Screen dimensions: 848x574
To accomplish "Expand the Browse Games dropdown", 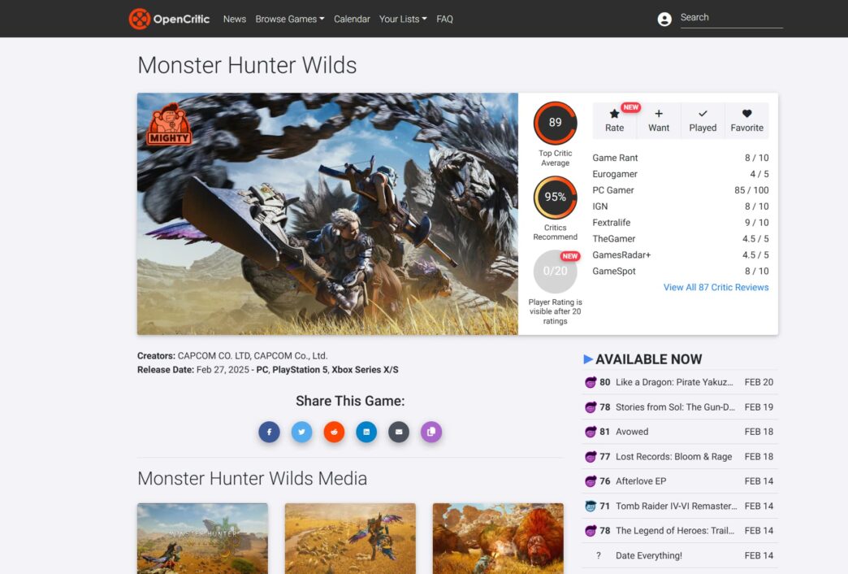I will (290, 19).
